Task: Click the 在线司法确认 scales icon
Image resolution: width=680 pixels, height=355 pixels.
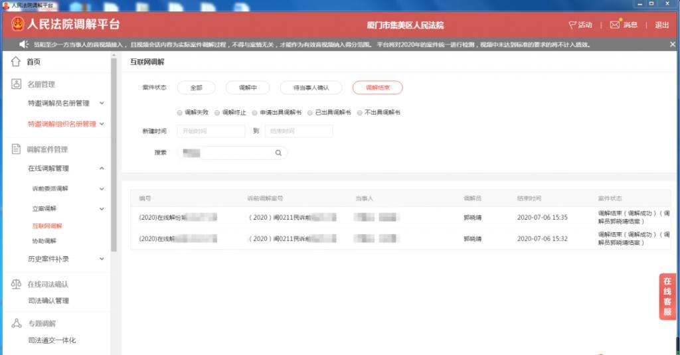Action: (16, 284)
